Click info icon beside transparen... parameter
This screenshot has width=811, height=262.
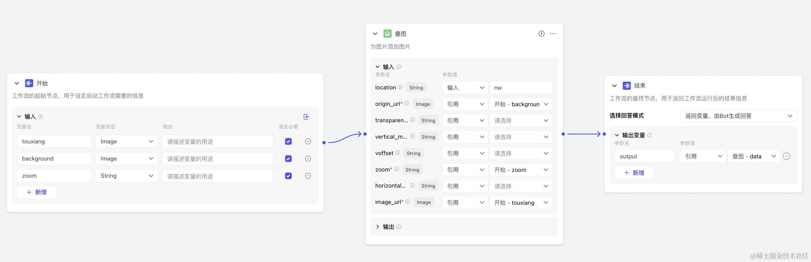click(x=412, y=120)
